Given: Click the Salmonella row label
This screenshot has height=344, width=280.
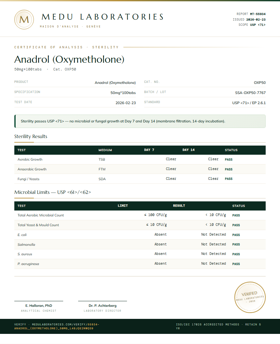Looking at the screenshot, I should (26, 244).
